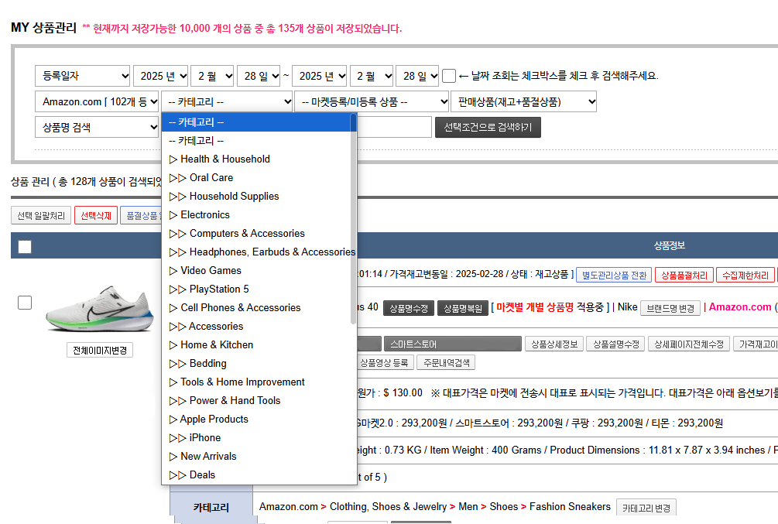Open the 상품명 검색 search type dropdown

(97, 127)
